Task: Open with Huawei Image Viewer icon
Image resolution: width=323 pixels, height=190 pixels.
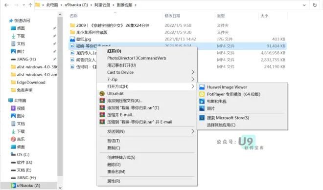Action: click(202, 87)
